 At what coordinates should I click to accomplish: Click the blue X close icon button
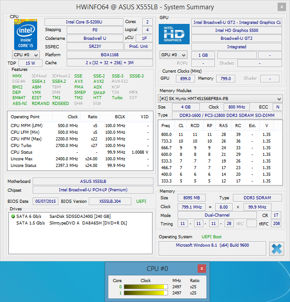(277, 249)
